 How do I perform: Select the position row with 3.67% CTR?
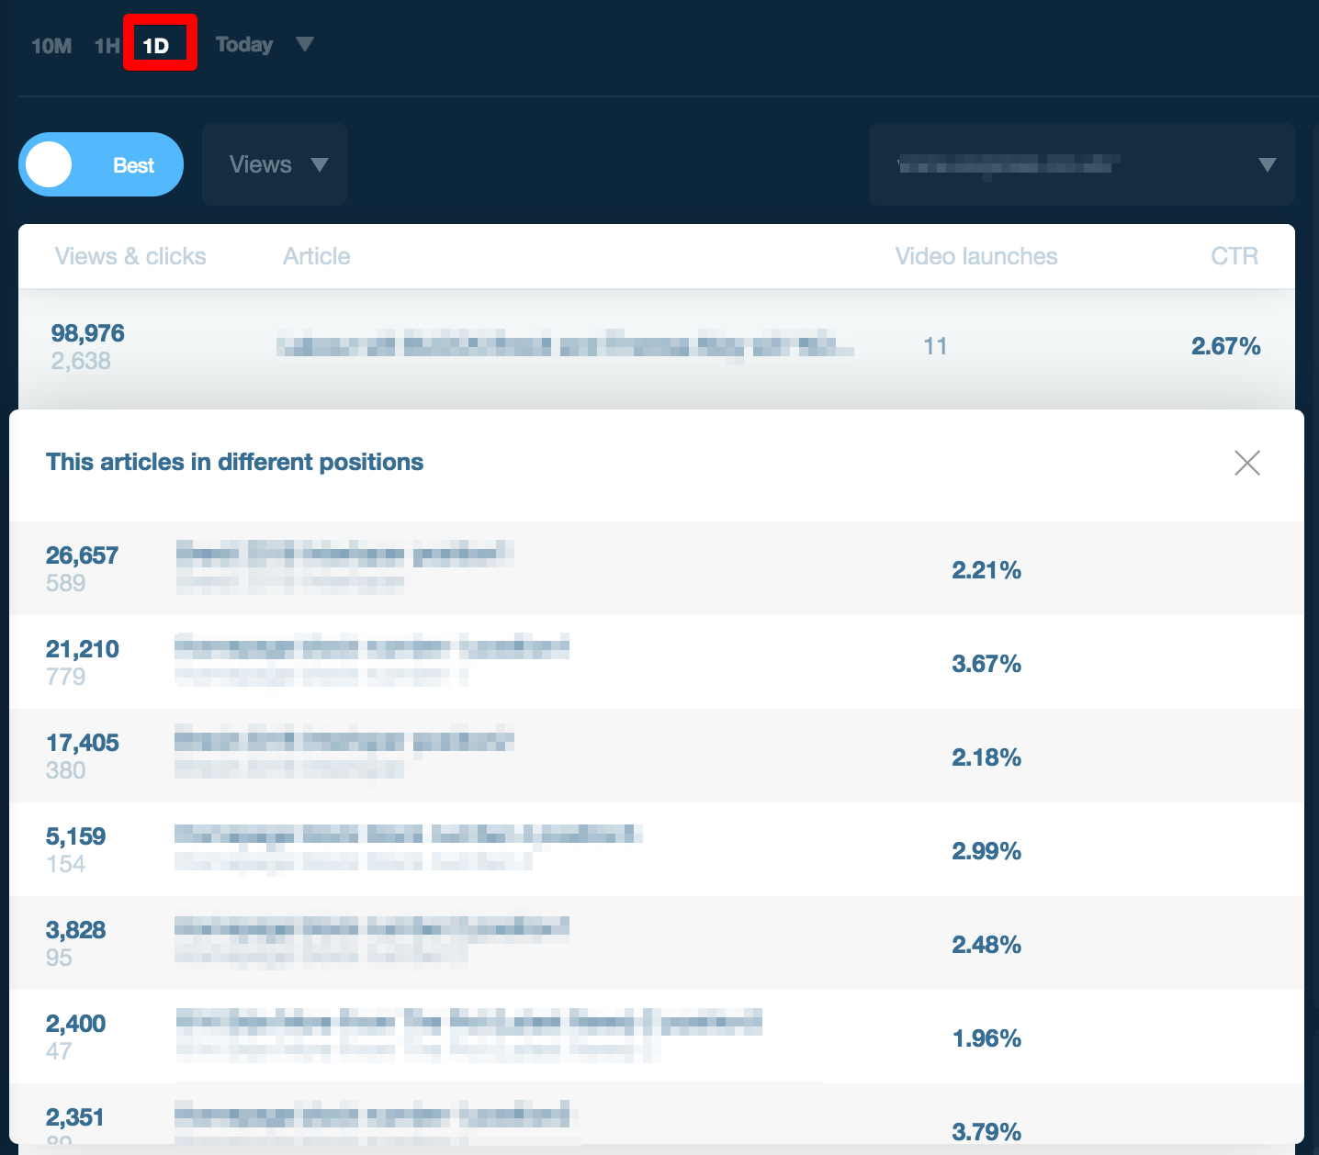click(657, 663)
